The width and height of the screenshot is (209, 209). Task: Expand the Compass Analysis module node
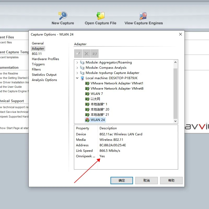[x=77, y=68]
